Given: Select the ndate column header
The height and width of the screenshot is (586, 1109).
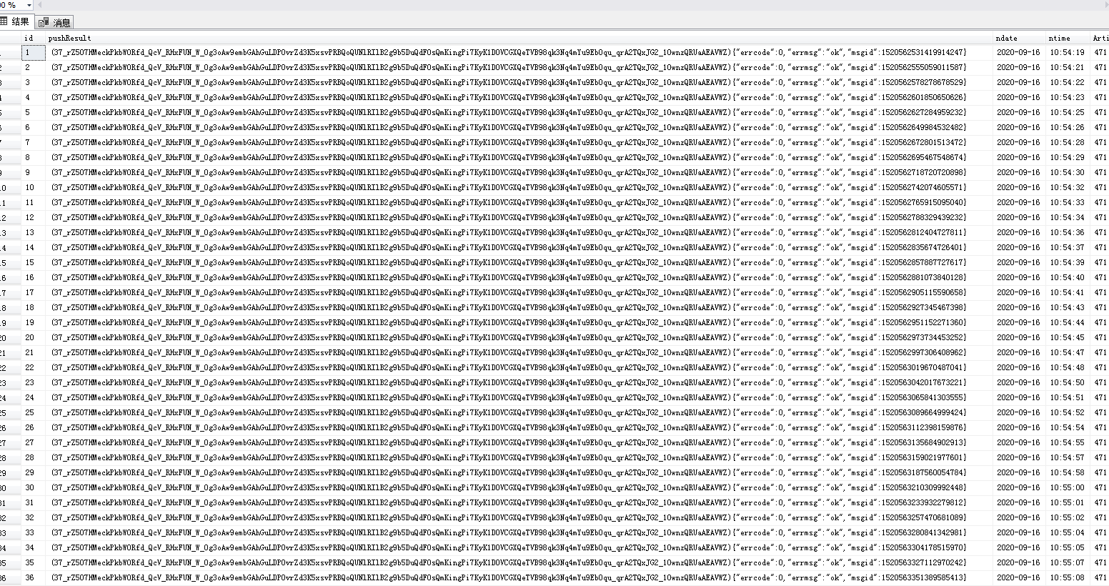Looking at the screenshot, I should [x=1020, y=38].
